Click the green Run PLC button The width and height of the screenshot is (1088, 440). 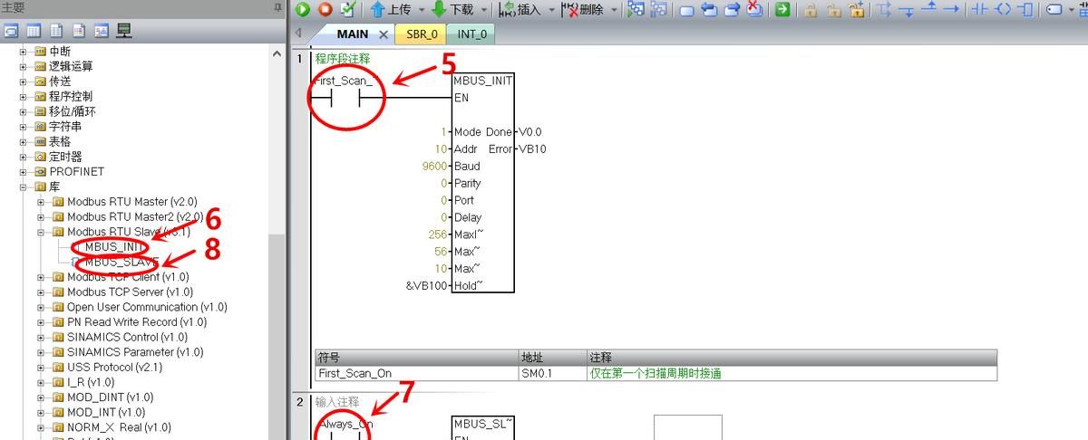303,10
